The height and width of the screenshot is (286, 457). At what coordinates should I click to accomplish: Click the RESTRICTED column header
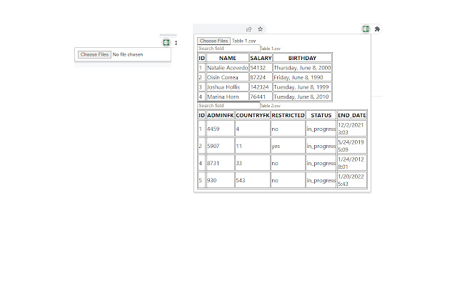click(x=288, y=115)
